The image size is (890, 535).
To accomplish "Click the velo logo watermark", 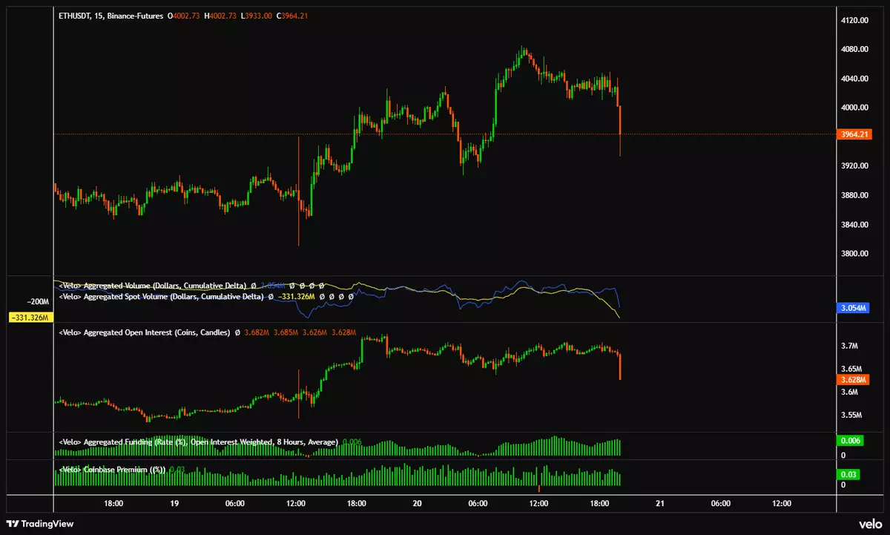I will tap(868, 523).
